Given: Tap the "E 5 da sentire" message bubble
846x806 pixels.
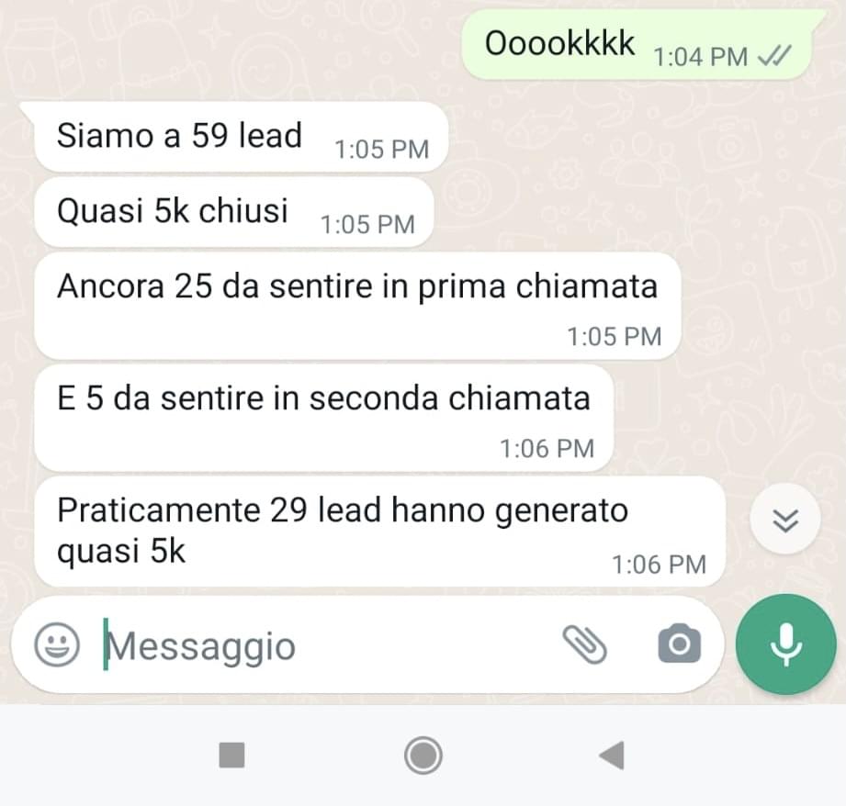Looking at the screenshot, I should [x=323, y=418].
